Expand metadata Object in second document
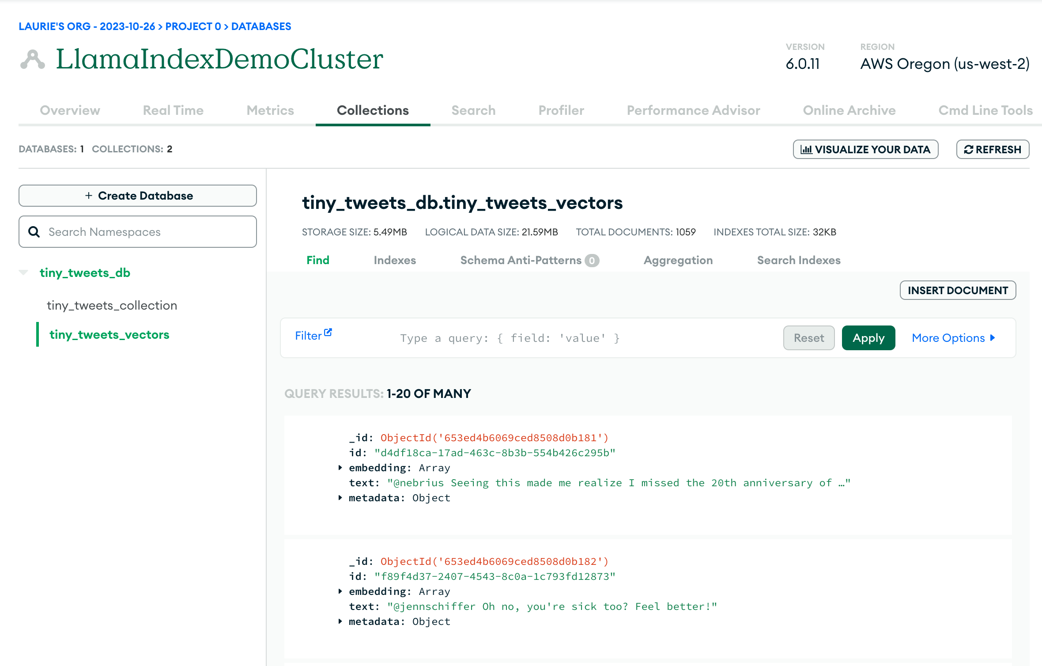 tap(340, 621)
